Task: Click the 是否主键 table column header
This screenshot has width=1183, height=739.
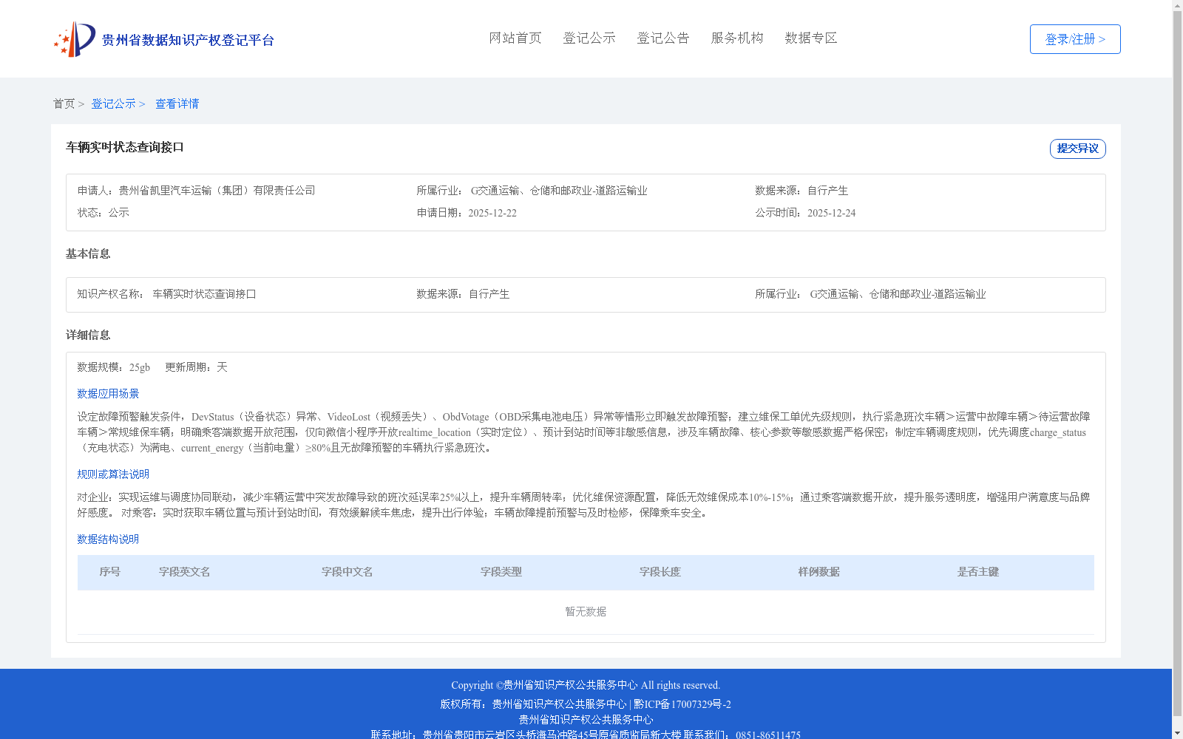Action: click(x=978, y=572)
